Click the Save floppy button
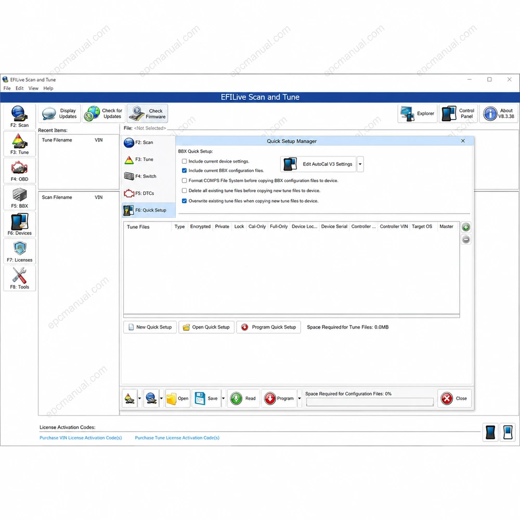Viewport: 520px width, 520px height. click(x=206, y=398)
